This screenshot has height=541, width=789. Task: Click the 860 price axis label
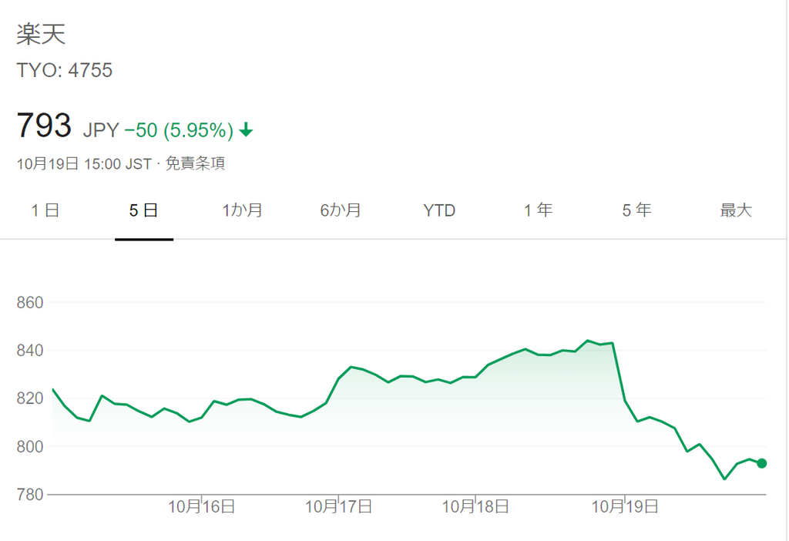30,302
